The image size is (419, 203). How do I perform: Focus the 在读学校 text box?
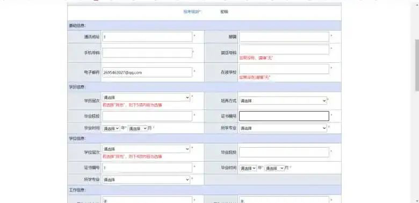point(284,69)
